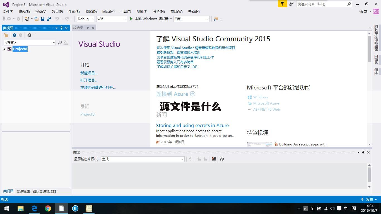Open the 编辑(E) menu
Image resolution: width=381 pixels, height=214 pixels.
[24, 12]
